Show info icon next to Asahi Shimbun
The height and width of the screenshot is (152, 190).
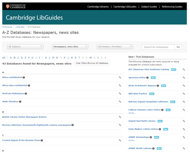pos(20,102)
